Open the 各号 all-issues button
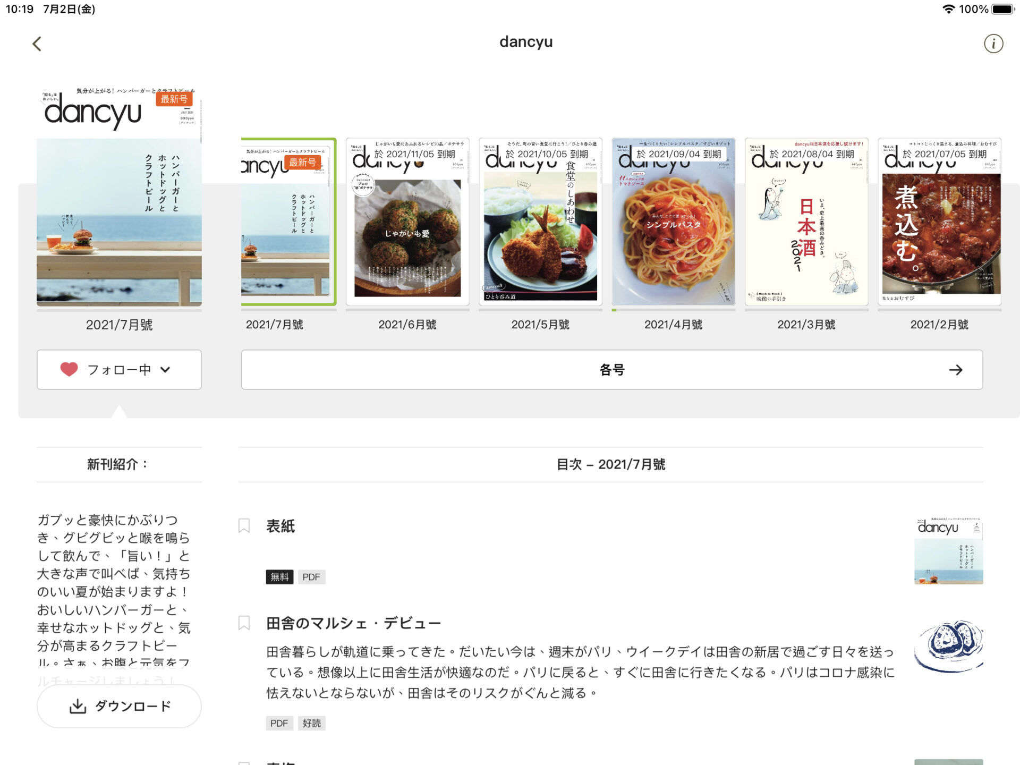Viewport: 1020px width, 765px height. click(x=612, y=369)
